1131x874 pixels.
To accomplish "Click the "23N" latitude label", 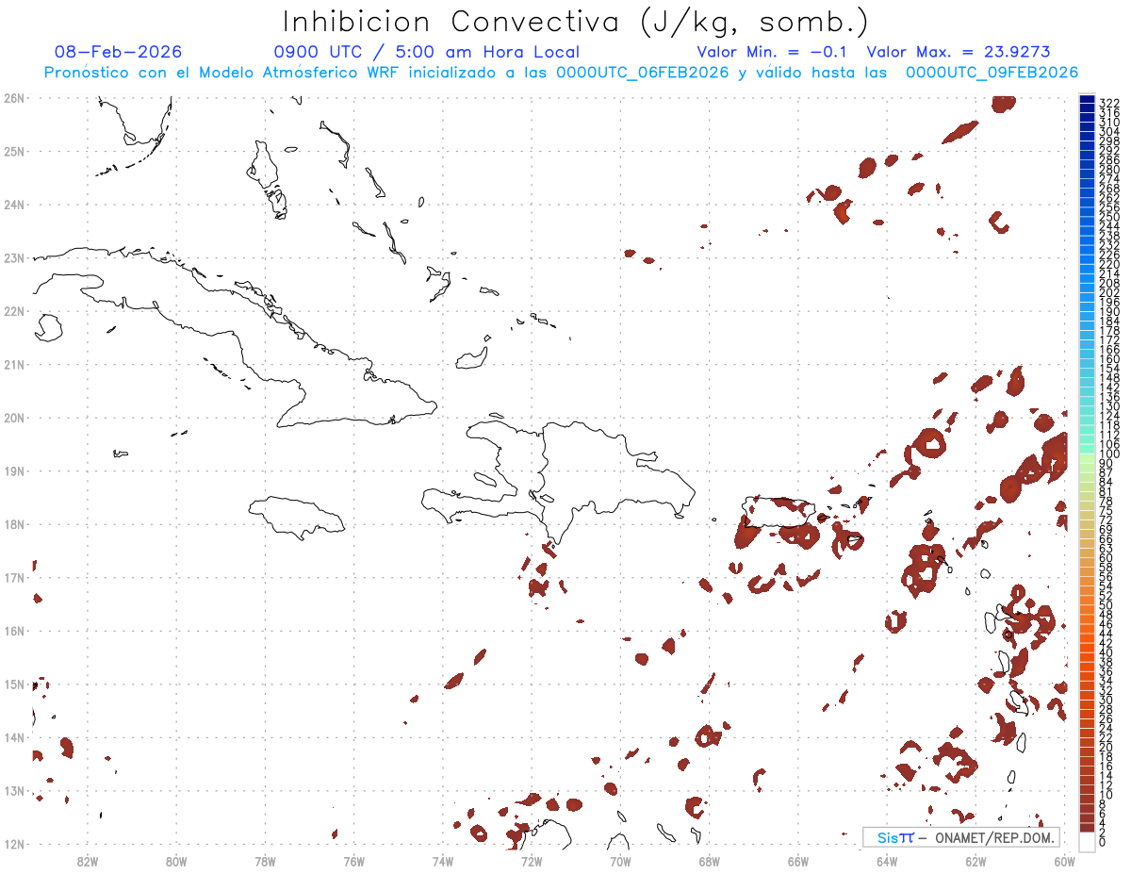I will pos(13,257).
